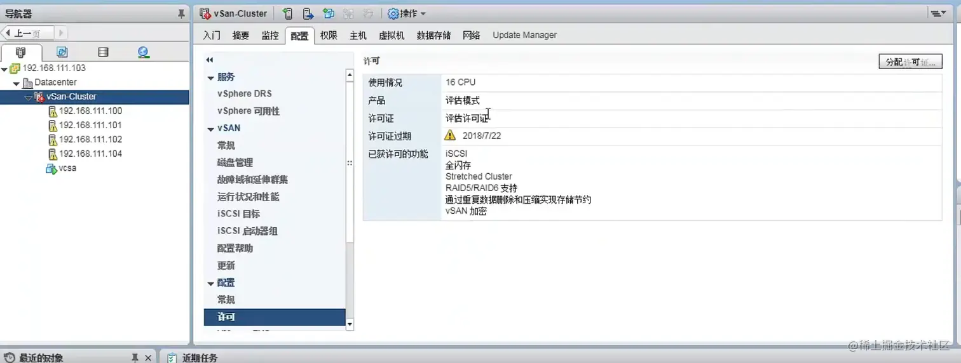The height and width of the screenshot is (363, 961).
Task: Click the 最近的对象 clock icon
Action: point(10,358)
